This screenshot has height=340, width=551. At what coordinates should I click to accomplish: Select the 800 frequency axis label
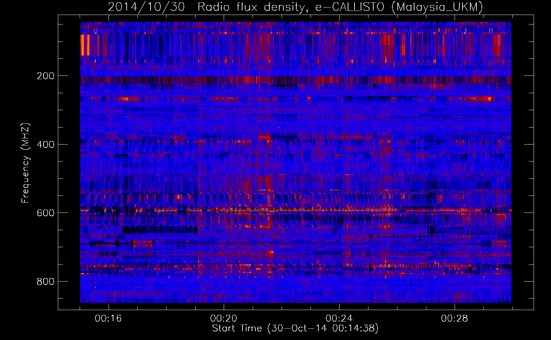tap(45, 282)
